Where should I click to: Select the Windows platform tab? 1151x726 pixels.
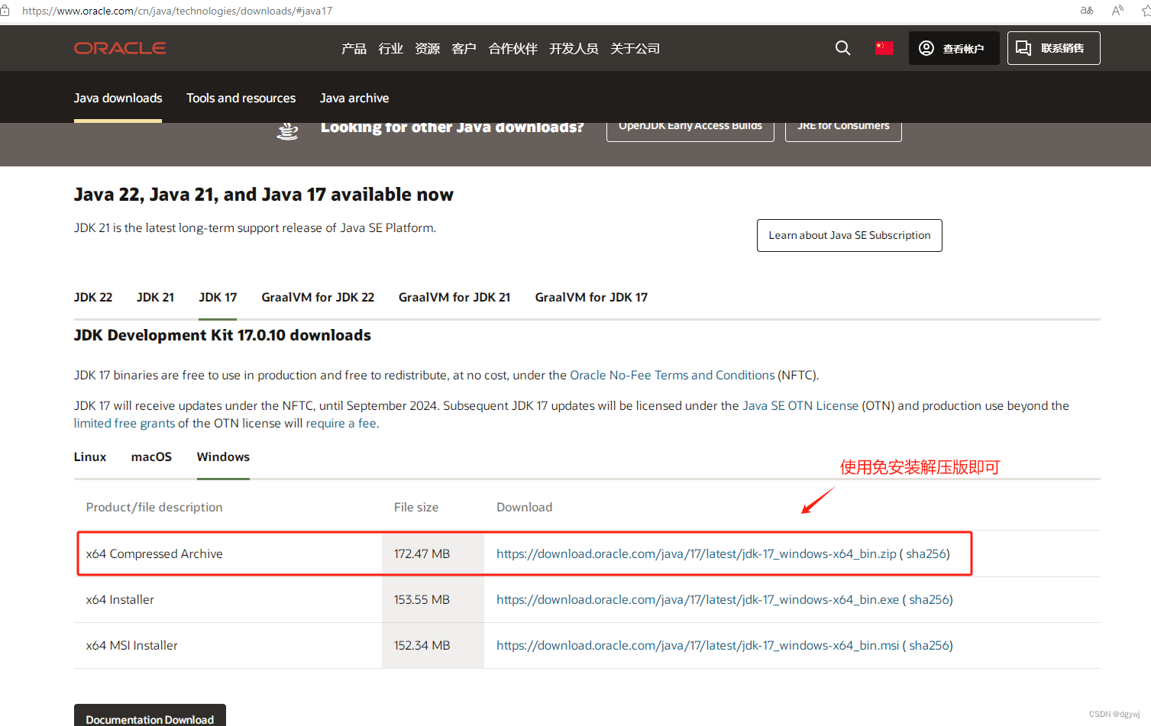click(x=222, y=457)
